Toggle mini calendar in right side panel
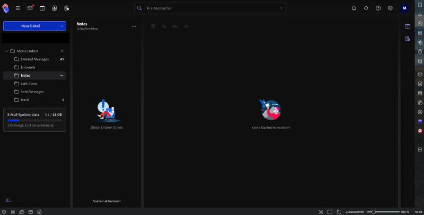424x215 pixels. (x=408, y=26)
